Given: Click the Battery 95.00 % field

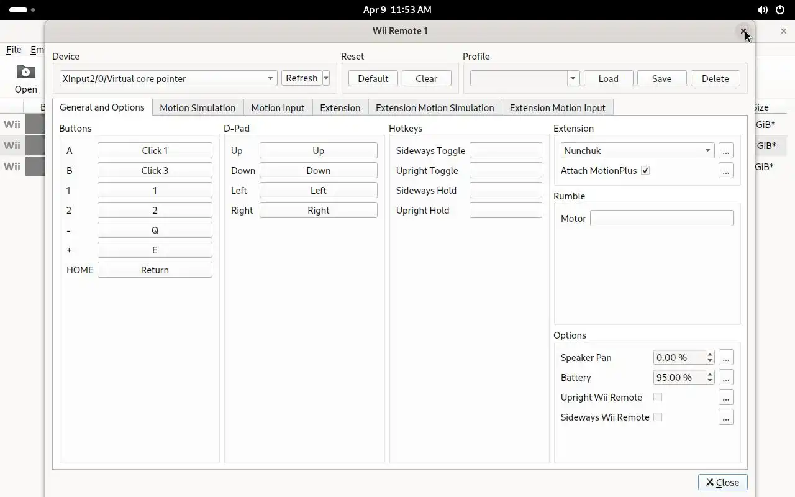Looking at the screenshot, I should tap(679, 377).
